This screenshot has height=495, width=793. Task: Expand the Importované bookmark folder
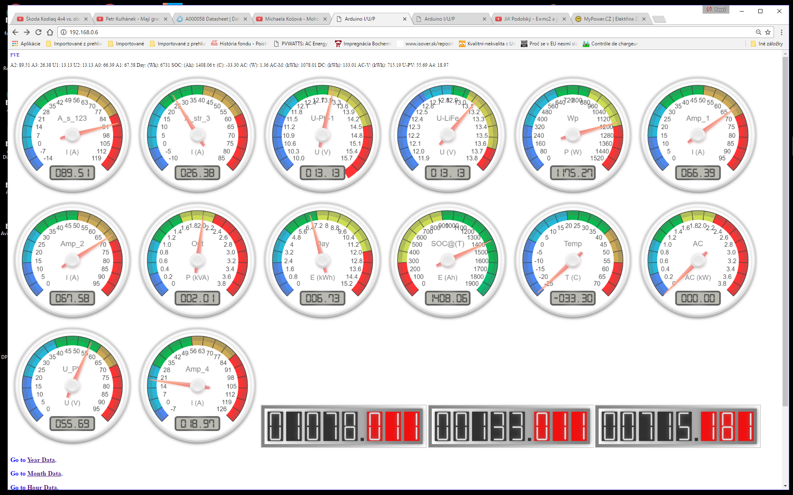(126, 44)
